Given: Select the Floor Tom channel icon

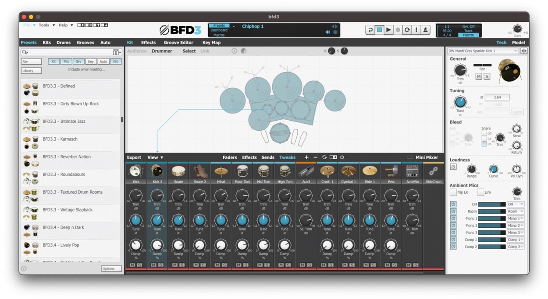Looking at the screenshot, I should pyautogui.click(x=242, y=171).
